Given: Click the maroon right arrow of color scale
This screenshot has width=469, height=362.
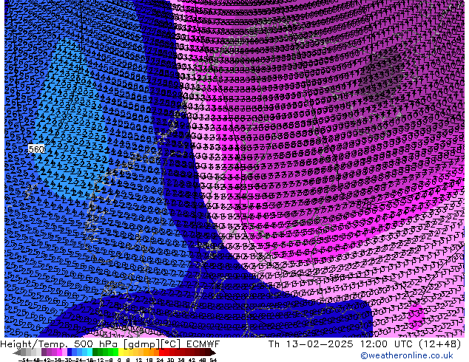Looking at the screenshot, I should click(x=212, y=352).
